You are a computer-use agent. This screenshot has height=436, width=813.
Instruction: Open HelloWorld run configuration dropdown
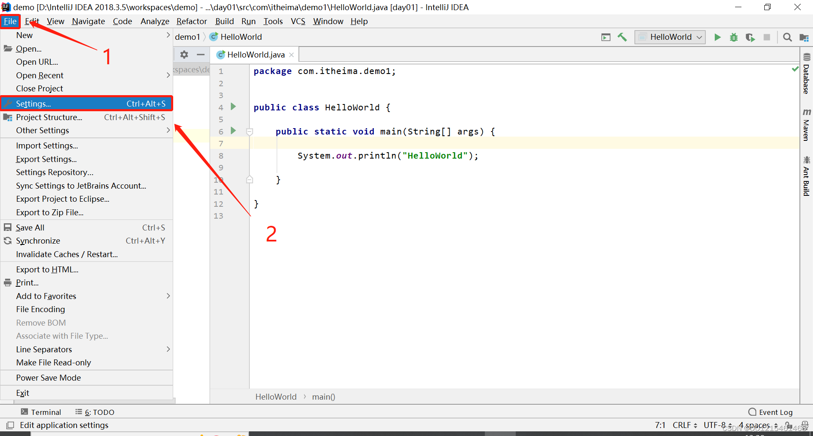tap(670, 37)
